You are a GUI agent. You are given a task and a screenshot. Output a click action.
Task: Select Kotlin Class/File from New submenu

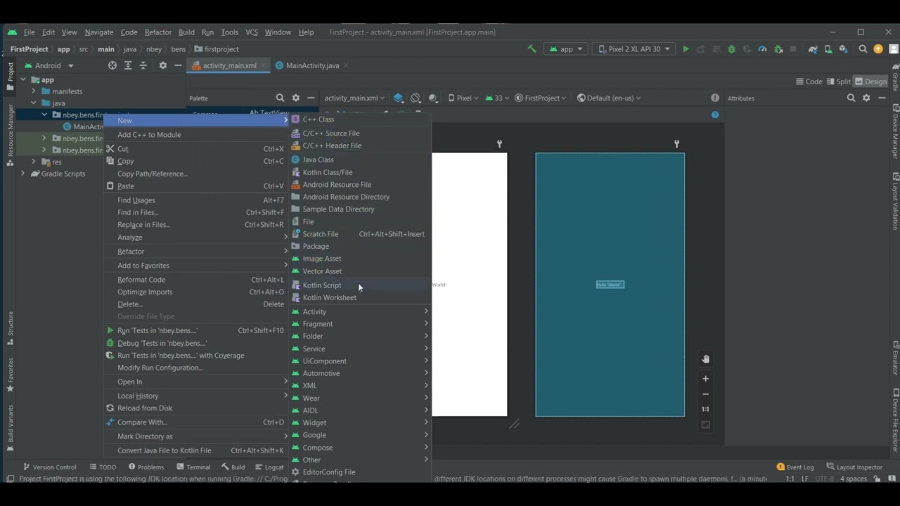click(360, 172)
